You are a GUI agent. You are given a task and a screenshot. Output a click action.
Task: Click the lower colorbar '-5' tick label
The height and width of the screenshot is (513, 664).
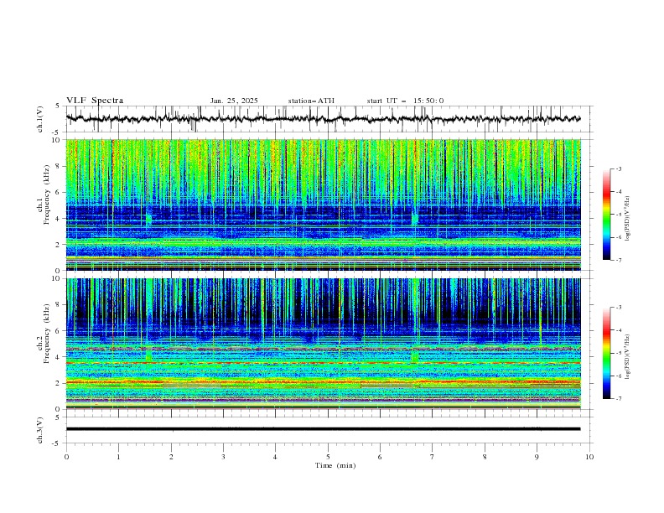(618, 353)
